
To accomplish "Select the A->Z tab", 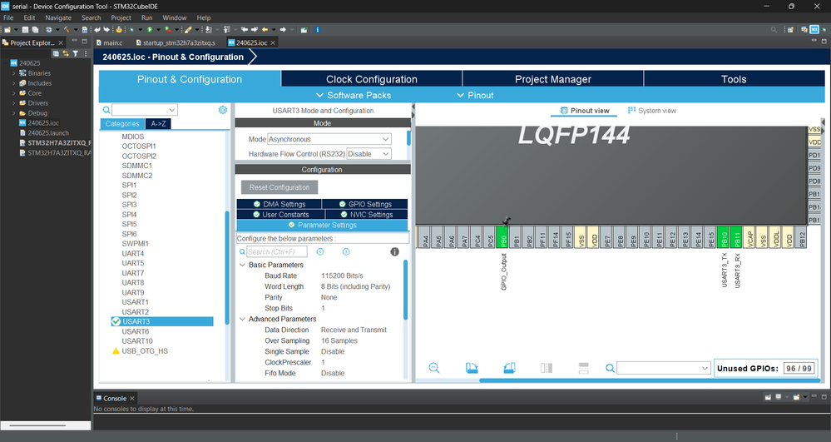I will point(158,124).
